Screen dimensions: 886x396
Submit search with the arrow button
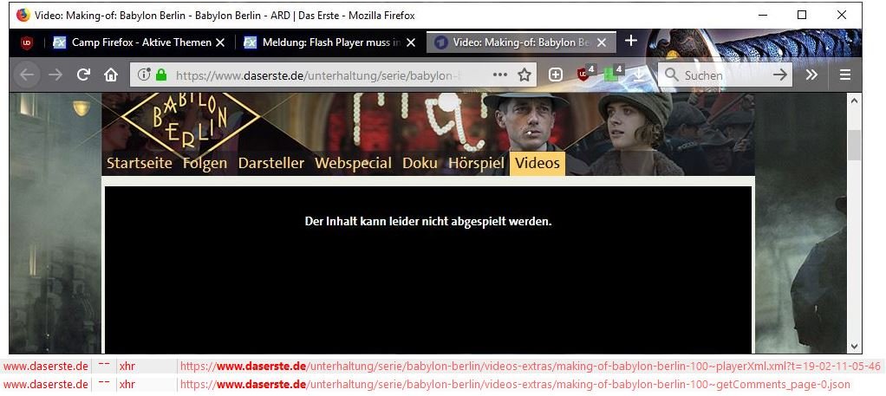[x=779, y=75]
